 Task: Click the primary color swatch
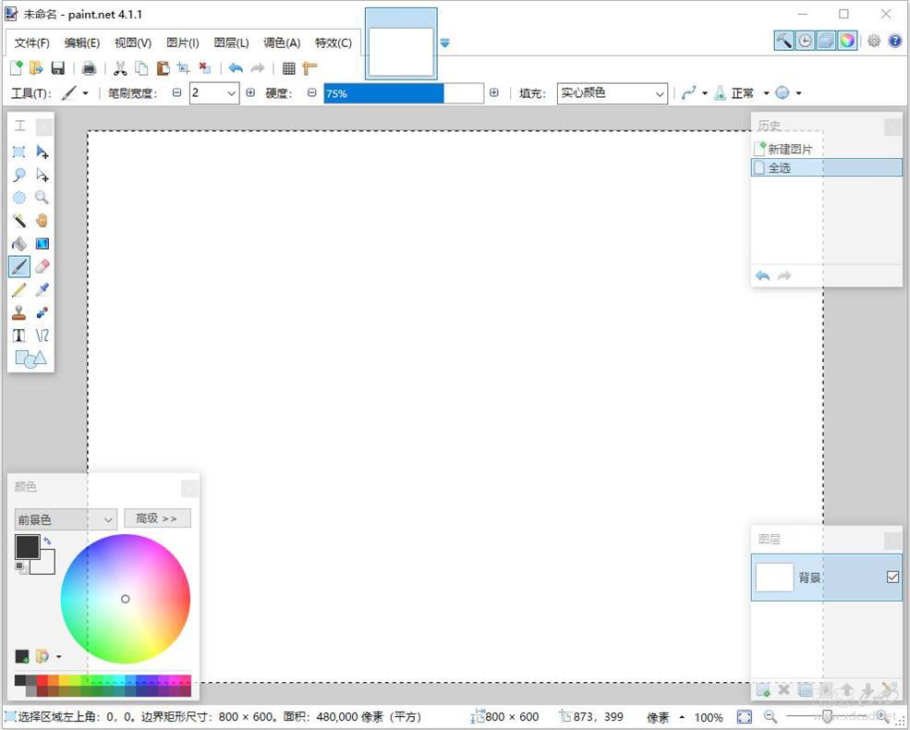coord(28,547)
